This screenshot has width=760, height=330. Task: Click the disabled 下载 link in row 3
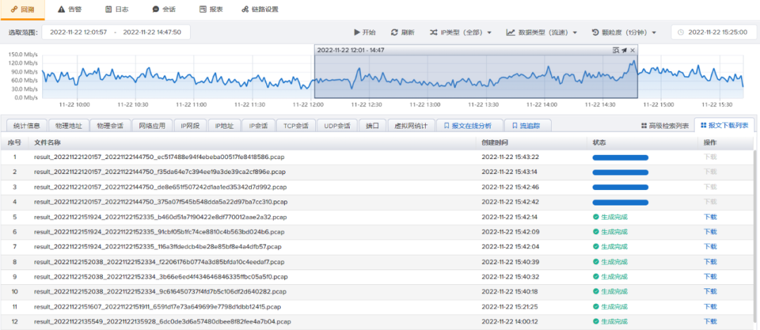coord(710,186)
